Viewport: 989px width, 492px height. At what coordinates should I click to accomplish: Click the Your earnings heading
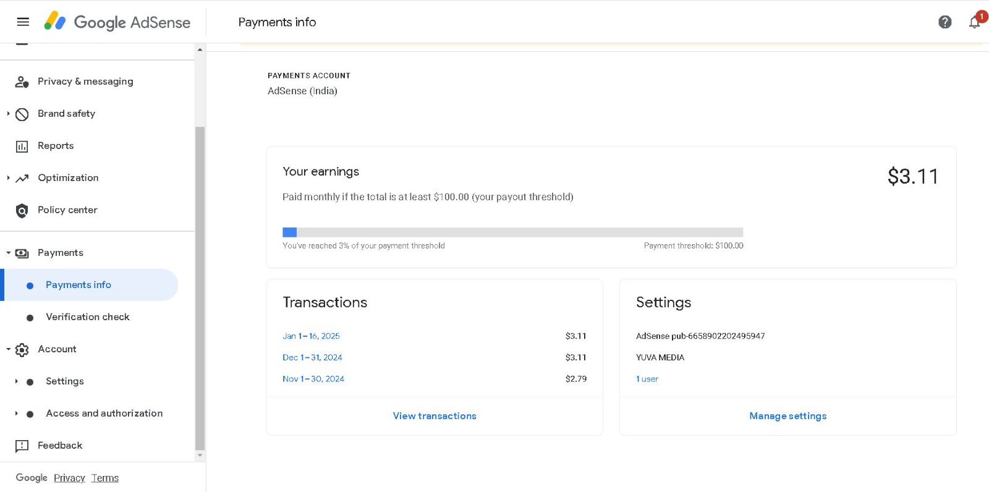tap(321, 172)
